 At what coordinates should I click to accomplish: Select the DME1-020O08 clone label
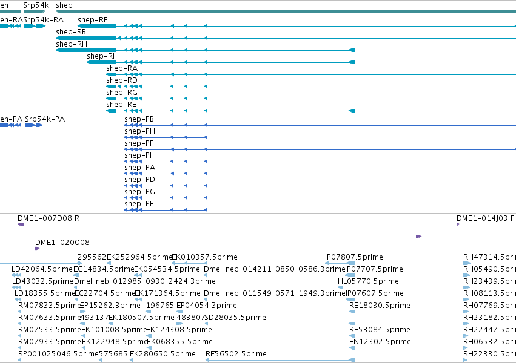click(x=62, y=243)
